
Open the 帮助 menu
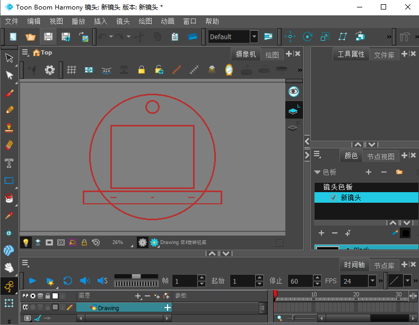[x=212, y=21]
